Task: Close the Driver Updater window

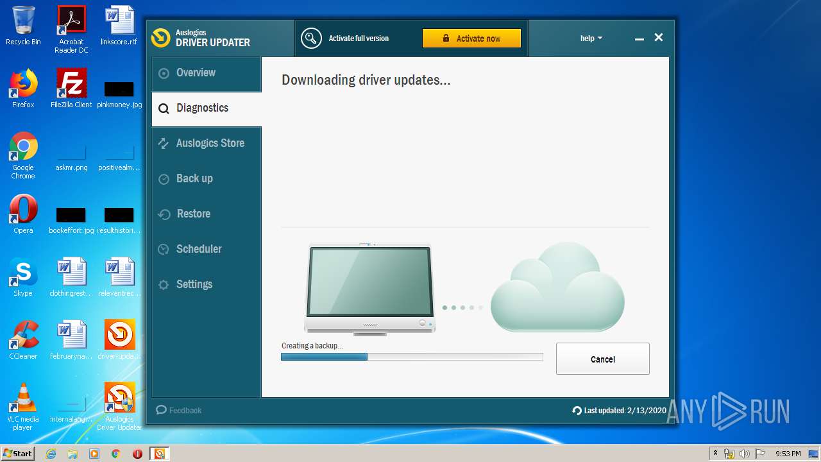Action: pyautogui.click(x=658, y=38)
